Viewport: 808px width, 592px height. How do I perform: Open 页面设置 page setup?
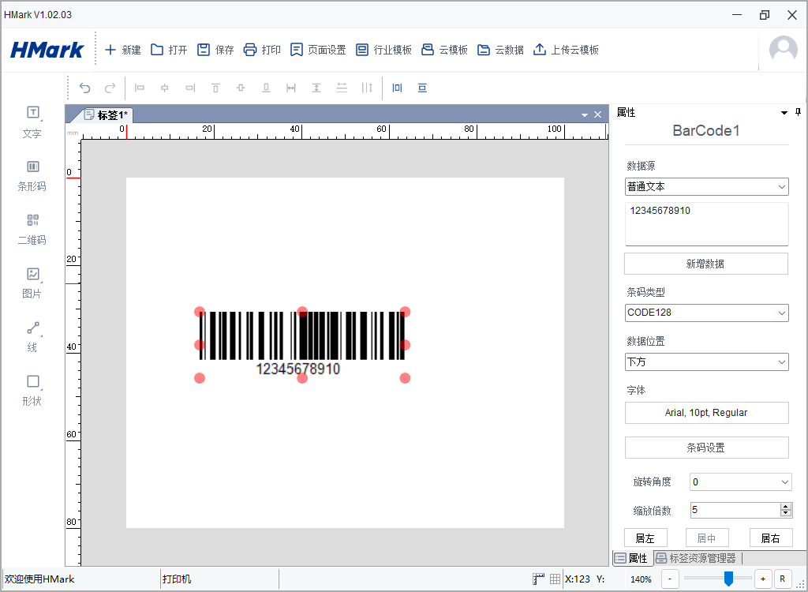point(318,50)
